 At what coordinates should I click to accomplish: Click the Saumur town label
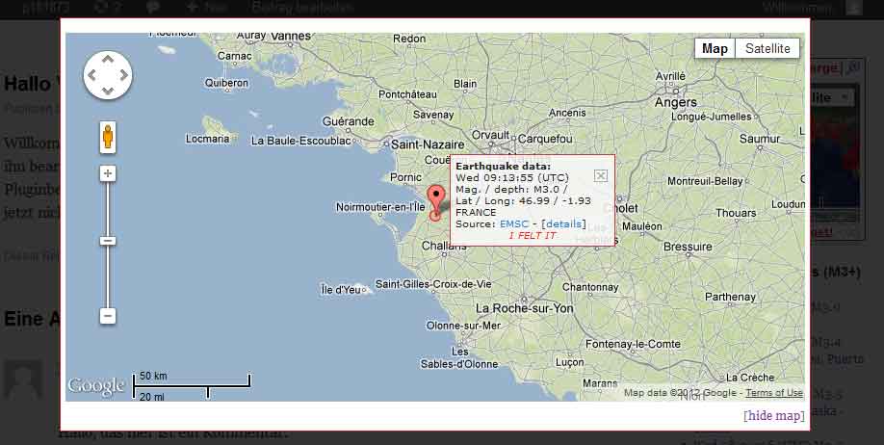tap(760, 139)
